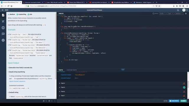Image resolution: width=189 pixels, height=106 pixels.
Task: Switch to the TESTS tab
Action: (x=61, y=70)
